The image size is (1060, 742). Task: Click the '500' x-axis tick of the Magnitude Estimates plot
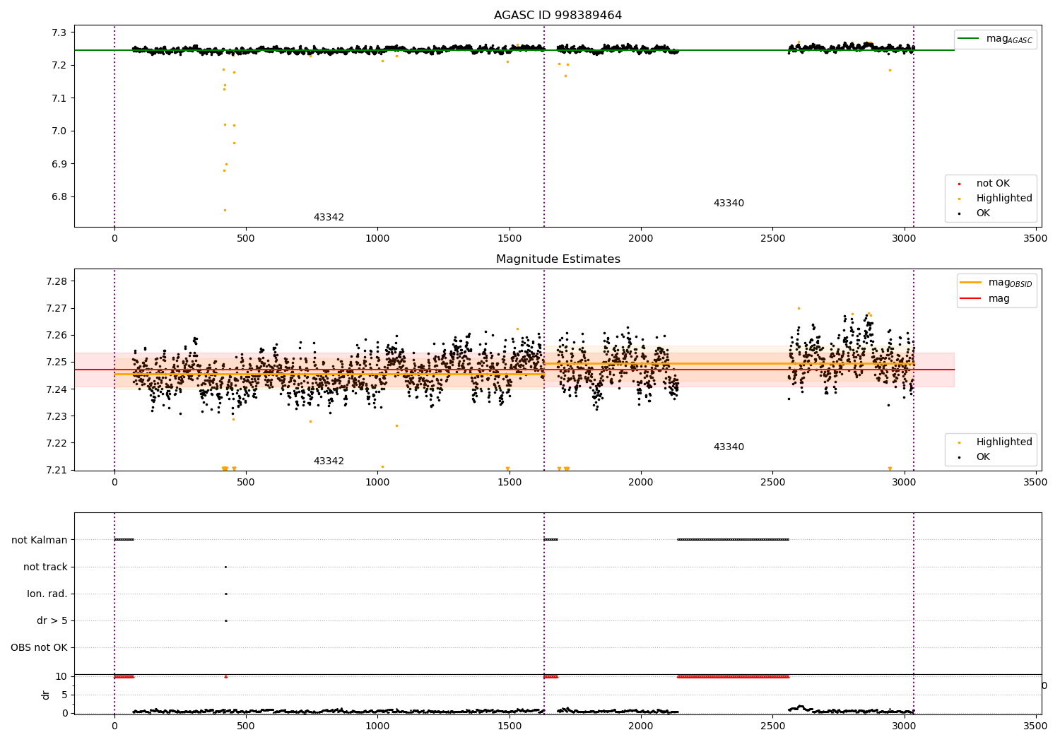pyautogui.click(x=246, y=483)
